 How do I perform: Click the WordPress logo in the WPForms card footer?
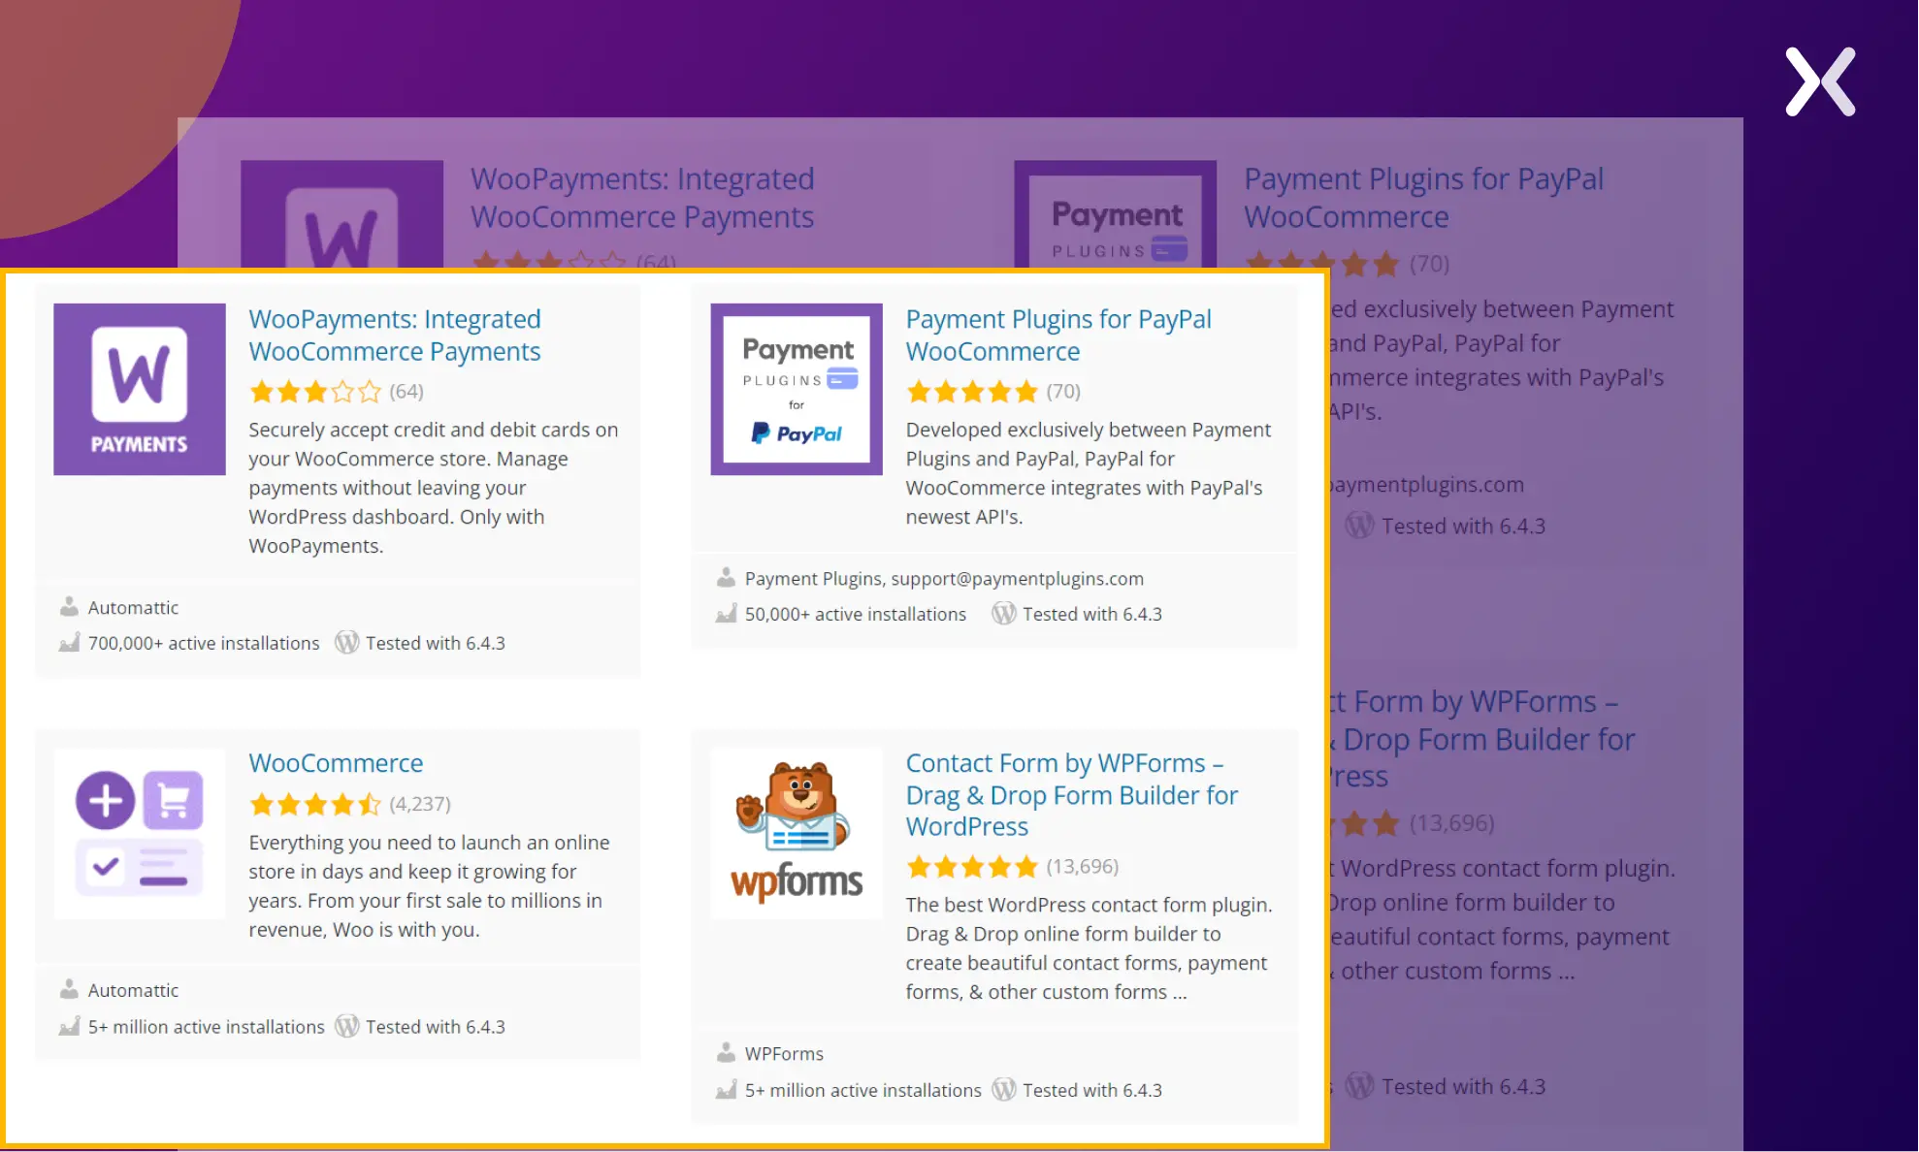coord(1004,1089)
